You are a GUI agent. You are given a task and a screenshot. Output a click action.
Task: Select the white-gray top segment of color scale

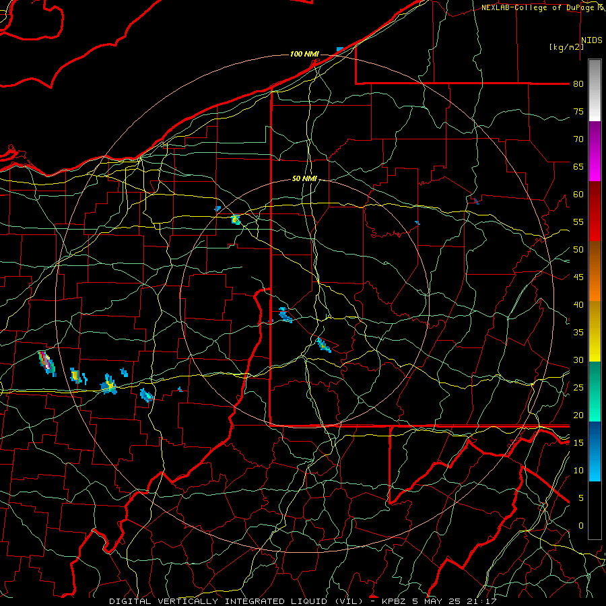click(595, 90)
